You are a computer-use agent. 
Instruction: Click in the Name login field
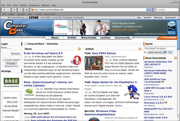pyautogui.click(x=6, y=50)
